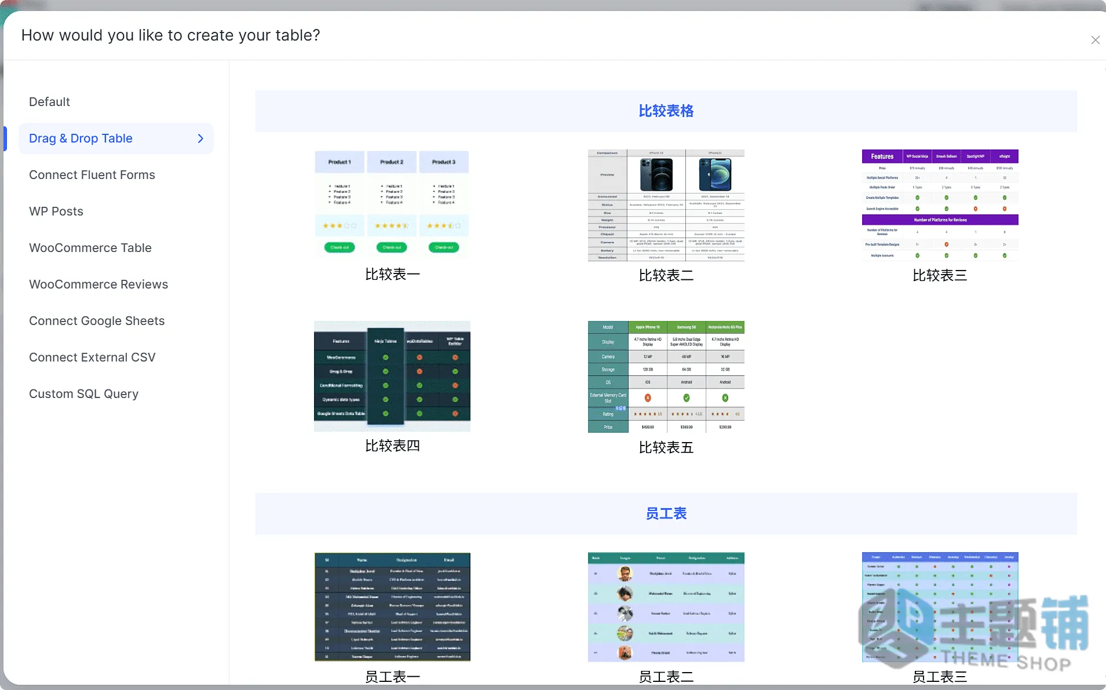Choose WooCommerce Table option

[x=90, y=248]
